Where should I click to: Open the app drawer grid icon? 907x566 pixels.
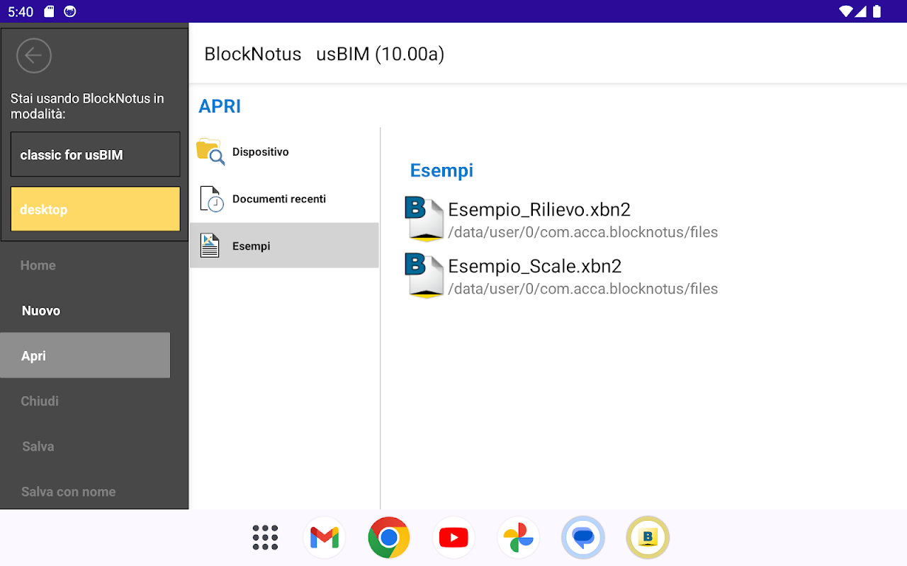265,538
